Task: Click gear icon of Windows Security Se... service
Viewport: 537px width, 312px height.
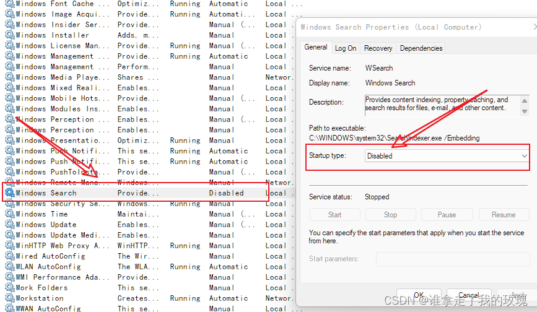Action: click(9, 204)
